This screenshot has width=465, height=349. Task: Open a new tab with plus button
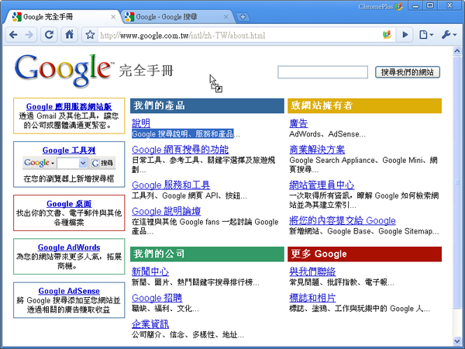(243, 17)
